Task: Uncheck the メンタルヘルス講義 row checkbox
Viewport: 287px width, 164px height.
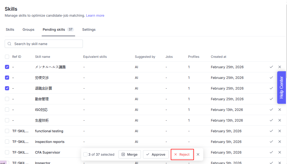Action: pyautogui.click(x=7, y=67)
